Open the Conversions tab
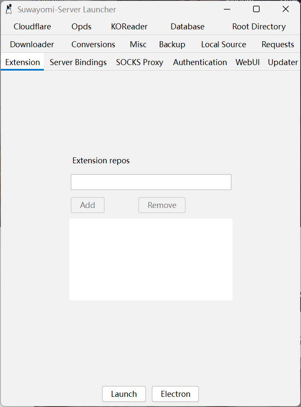Viewport: 301px width, 407px height. (93, 44)
